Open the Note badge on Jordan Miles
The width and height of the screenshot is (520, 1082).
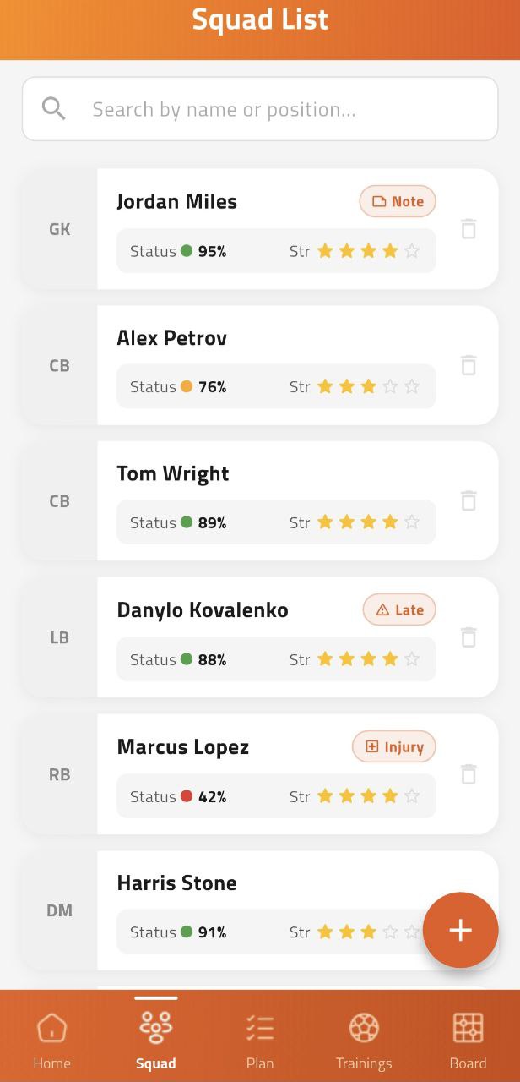click(x=397, y=201)
